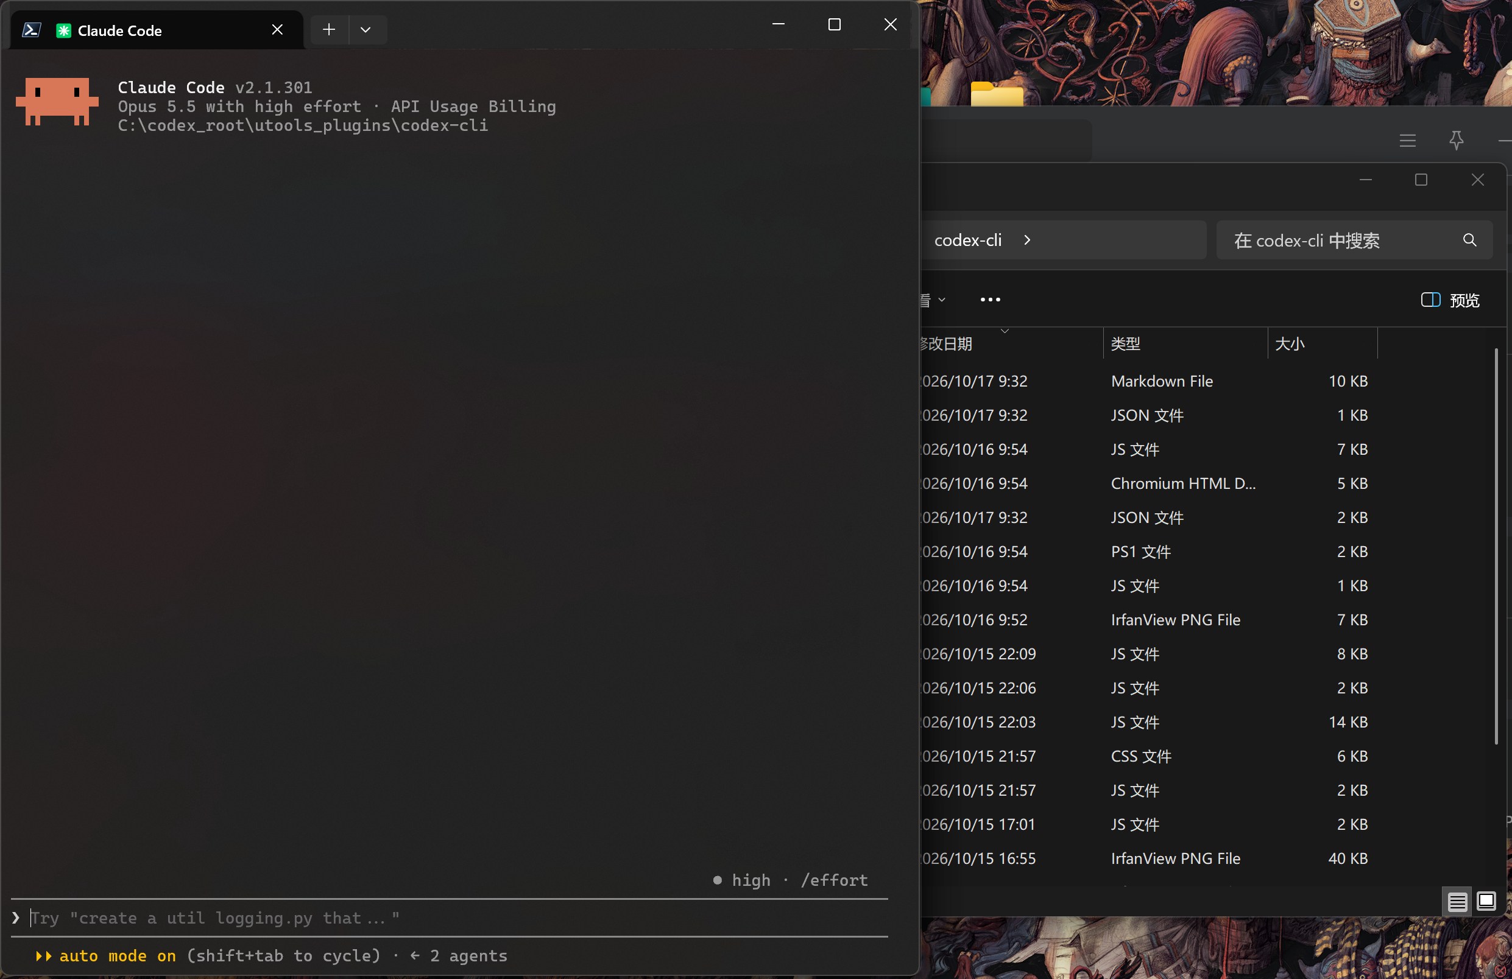Switch to details view icon in Explorer
Viewport: 1512px width, 979px height.
pyautogui.click(x=1457, y=902)
